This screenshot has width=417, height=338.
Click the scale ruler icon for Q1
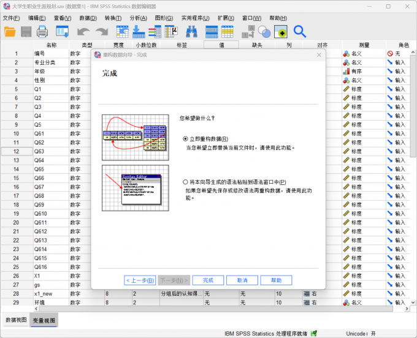pos(346,89)
